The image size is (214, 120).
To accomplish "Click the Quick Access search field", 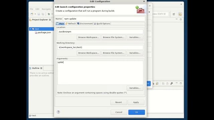I will coord(160,14).
